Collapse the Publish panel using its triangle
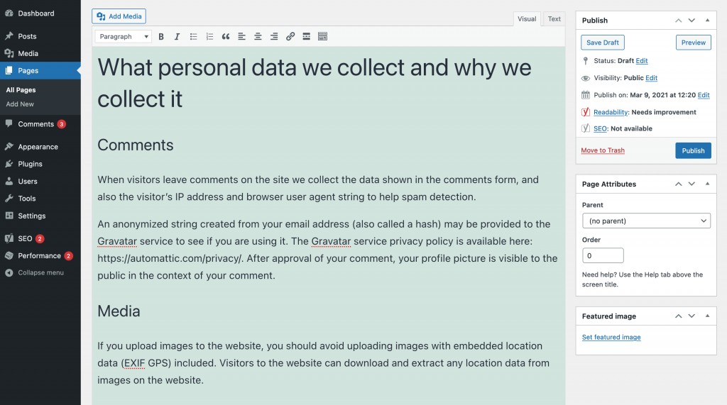Image resolution: width=727 pixels, height=405 pixels. [707, 21]
